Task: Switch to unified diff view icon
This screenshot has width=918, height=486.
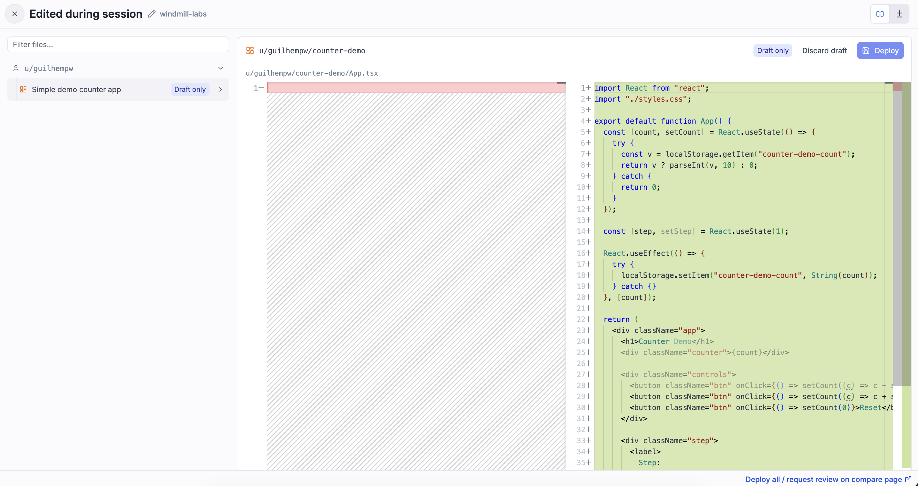Action: point(900,14)
